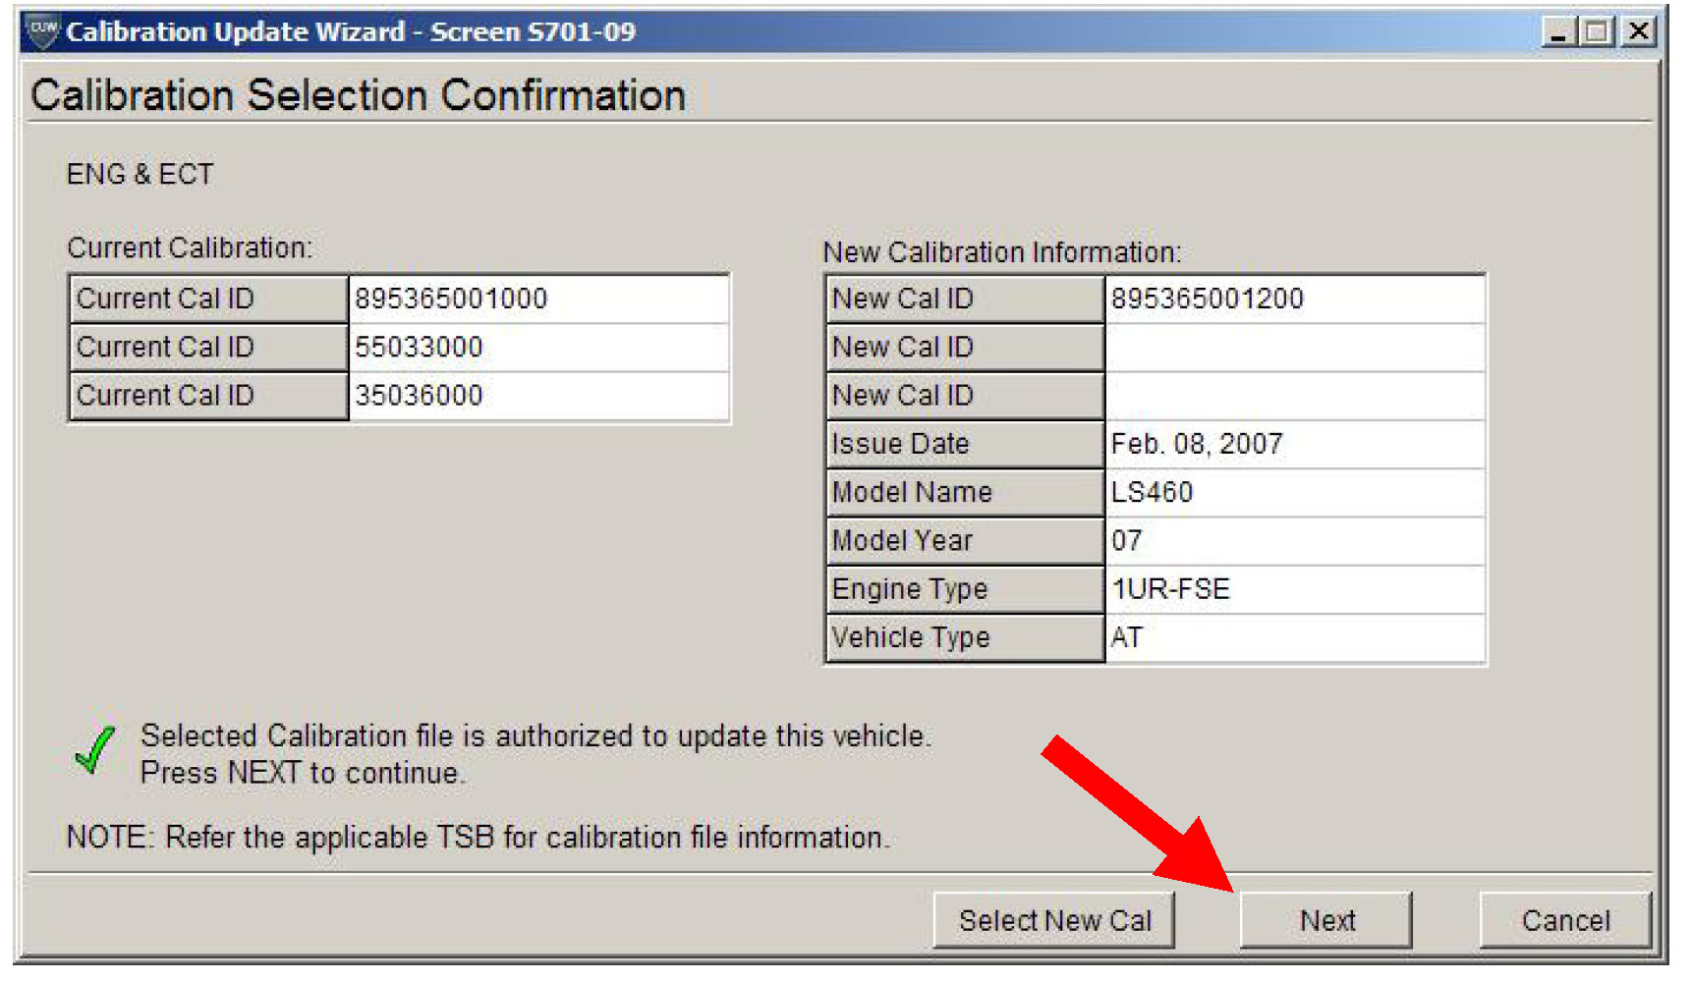Viewport: 1692px width, 982px height.
Task: Select current Cal ID value 55033000
Action: [419, 347]
